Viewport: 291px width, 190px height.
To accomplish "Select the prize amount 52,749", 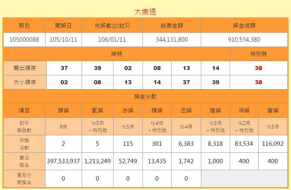I will point(128,161).
